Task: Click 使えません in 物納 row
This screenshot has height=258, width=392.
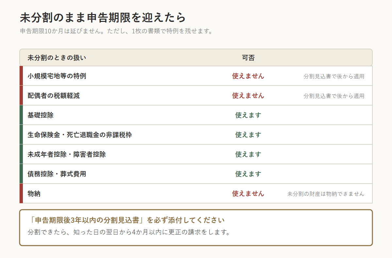Action: point(248,194)
